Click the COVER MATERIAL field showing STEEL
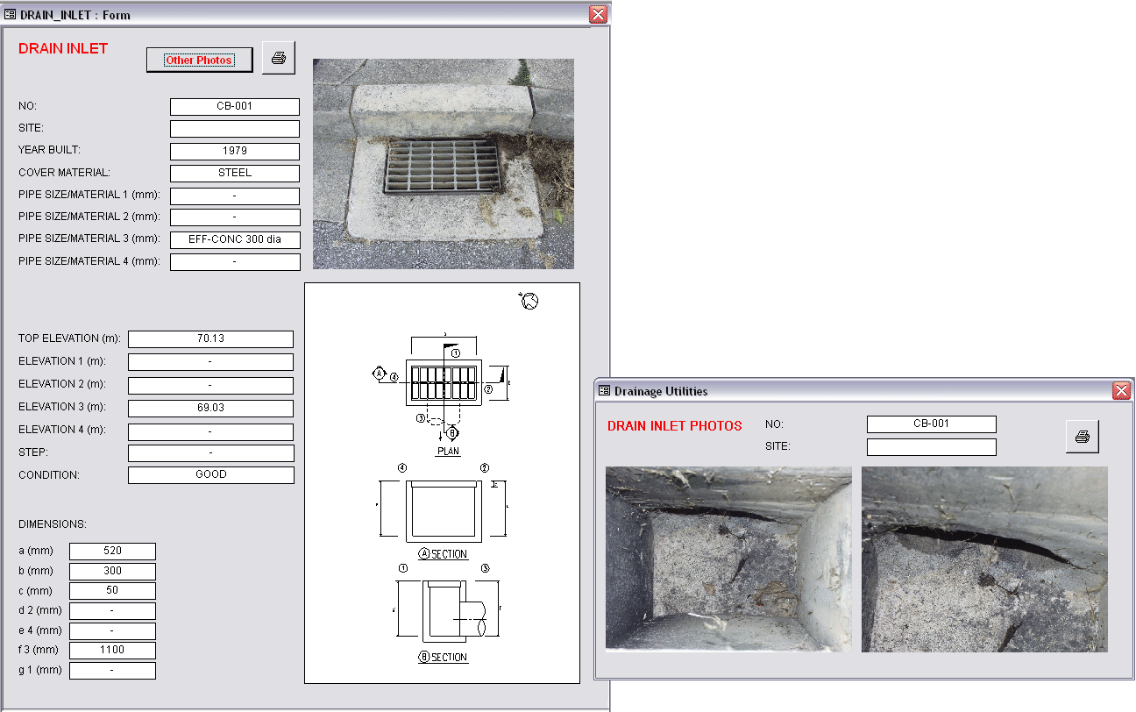Image resolution: width=1136 pixels, height=712 pixels. [x=235, y=174]
